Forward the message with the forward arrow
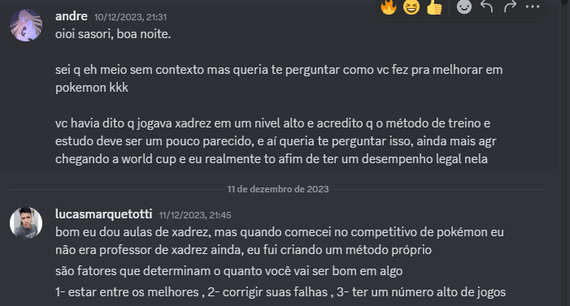The image size is (570, 306). click(x=510, y=6)
